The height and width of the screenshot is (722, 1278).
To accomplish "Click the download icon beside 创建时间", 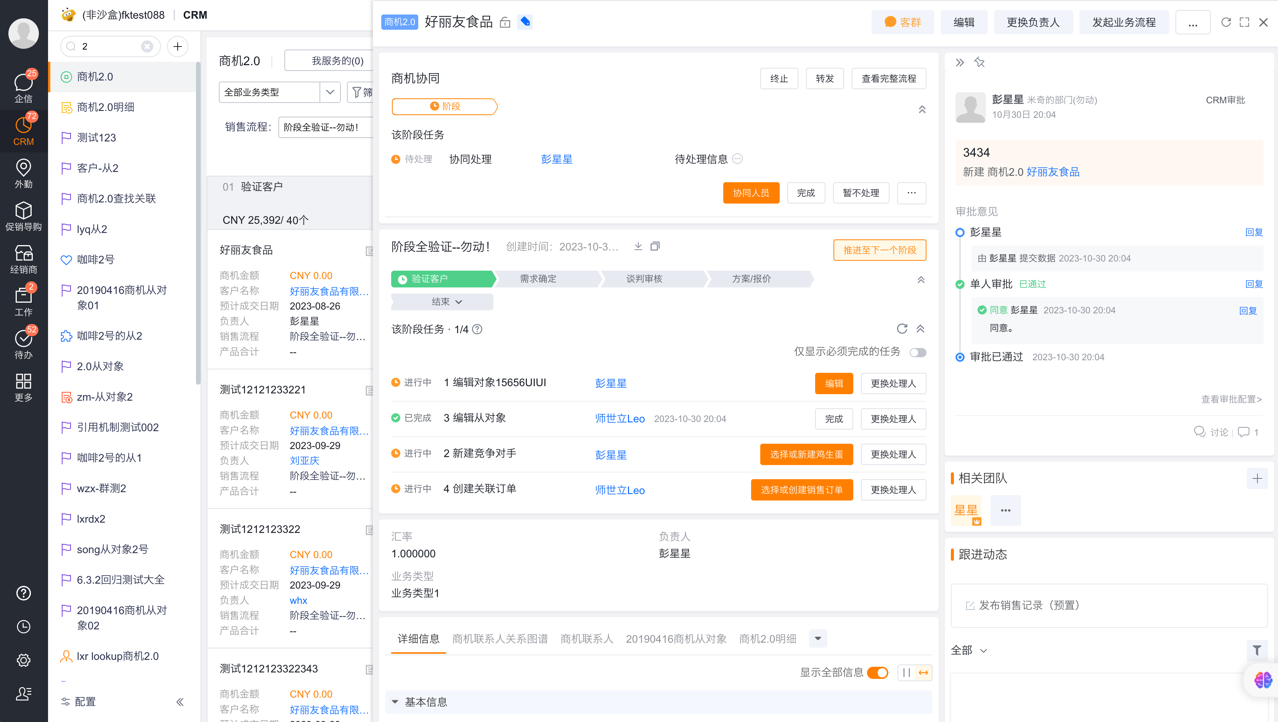I will [x=638, y=247].
